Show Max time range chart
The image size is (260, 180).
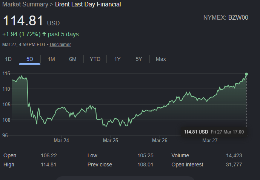pos(161,59)
